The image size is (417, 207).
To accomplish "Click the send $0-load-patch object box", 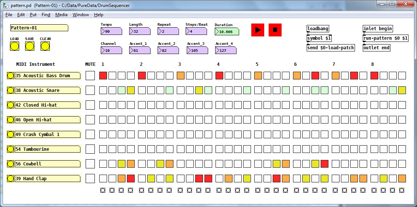I will pyautogui.click(x=331, y=48).
